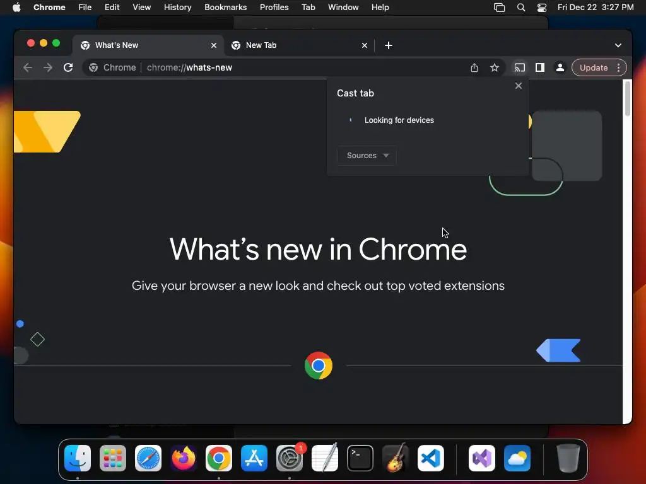The image size is (646, 484).
Task: Open the profile avatar icon
Action: pyautogui.click(x=560, y=67)
